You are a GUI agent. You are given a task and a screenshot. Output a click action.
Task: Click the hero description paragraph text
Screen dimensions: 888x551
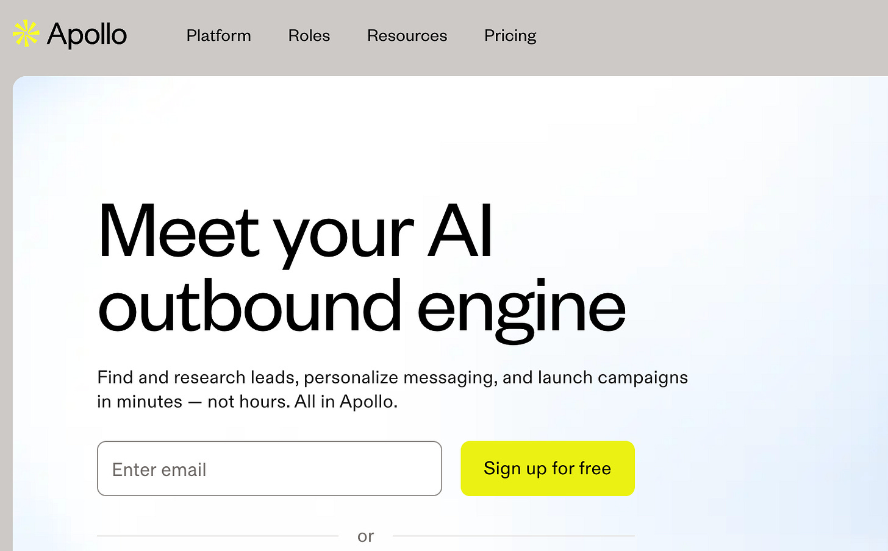pyautogui.click(x=392, y=389)
